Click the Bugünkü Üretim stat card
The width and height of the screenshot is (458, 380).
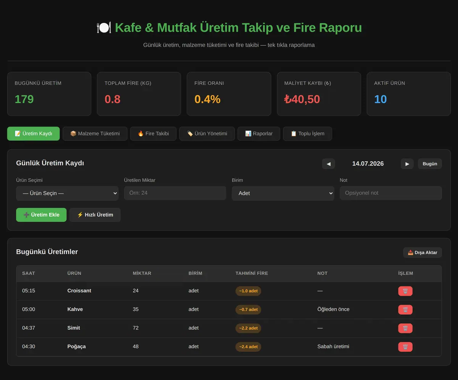click(x=49, y=94)
